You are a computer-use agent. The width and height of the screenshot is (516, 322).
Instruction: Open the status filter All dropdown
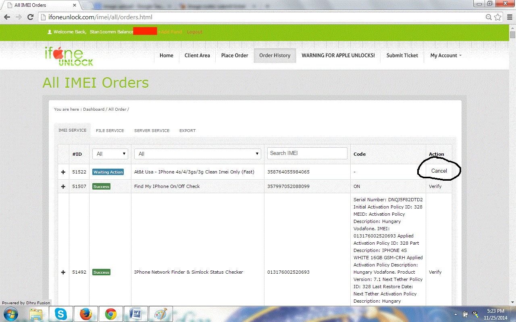tap(110, 154)
